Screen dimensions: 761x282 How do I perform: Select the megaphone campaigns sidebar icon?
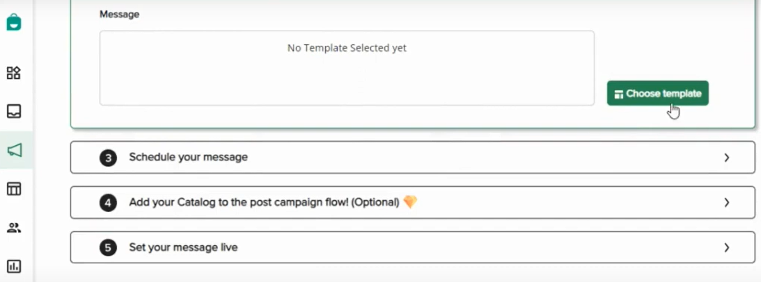pyautogui.click(x=15, y=150)
